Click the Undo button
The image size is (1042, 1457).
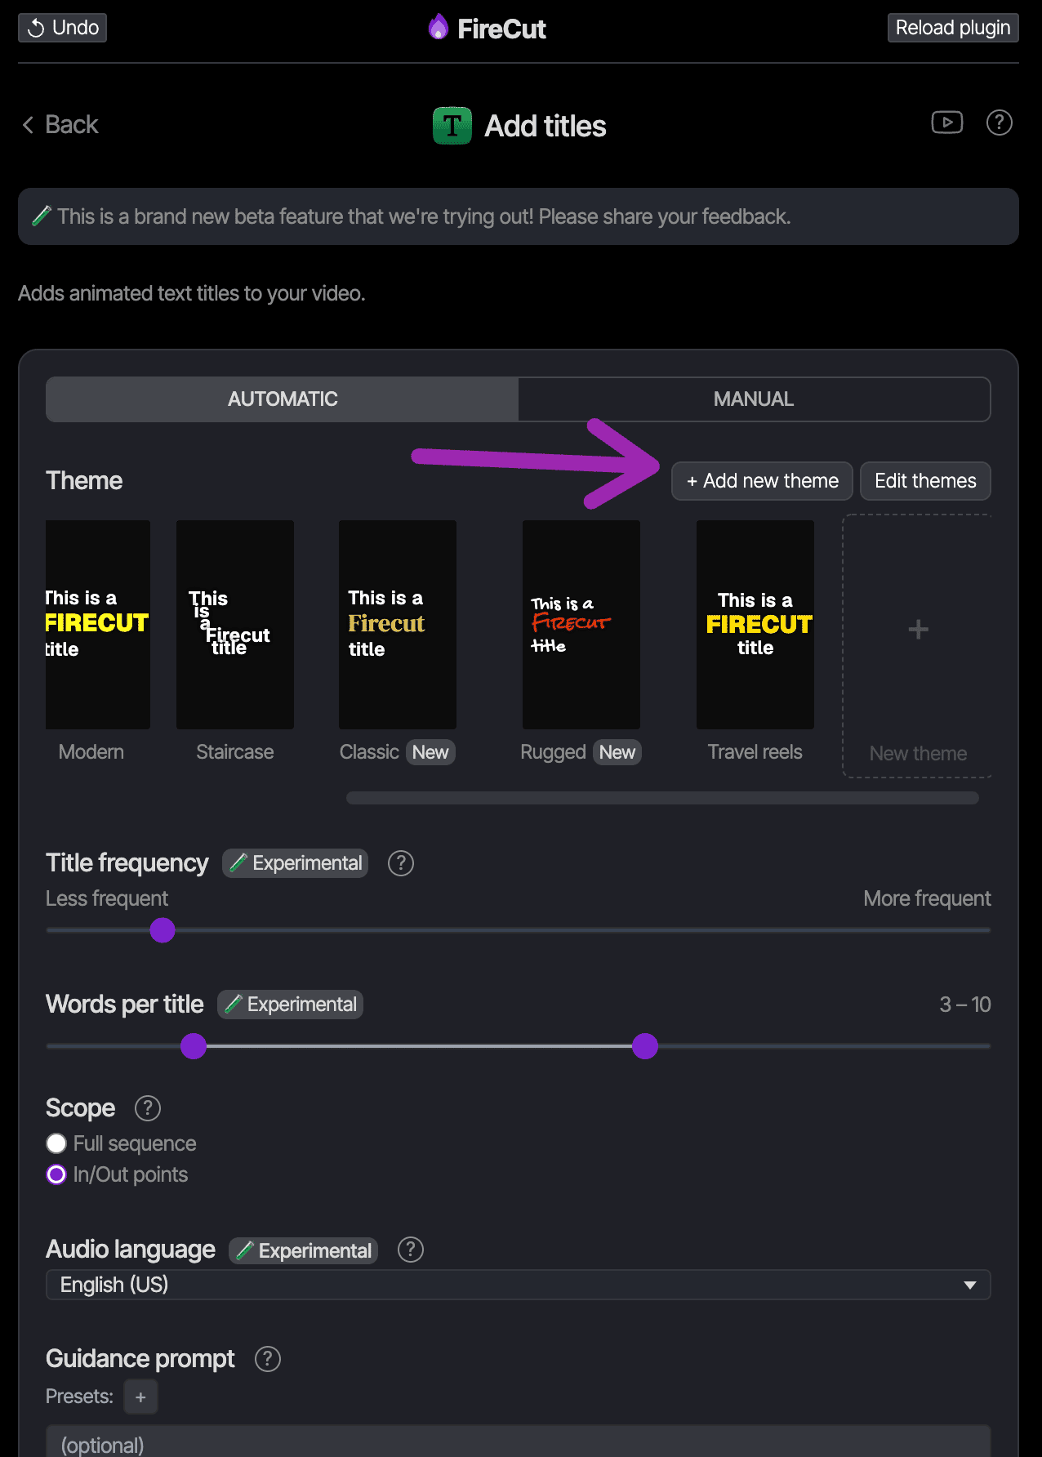click(63, 28)
